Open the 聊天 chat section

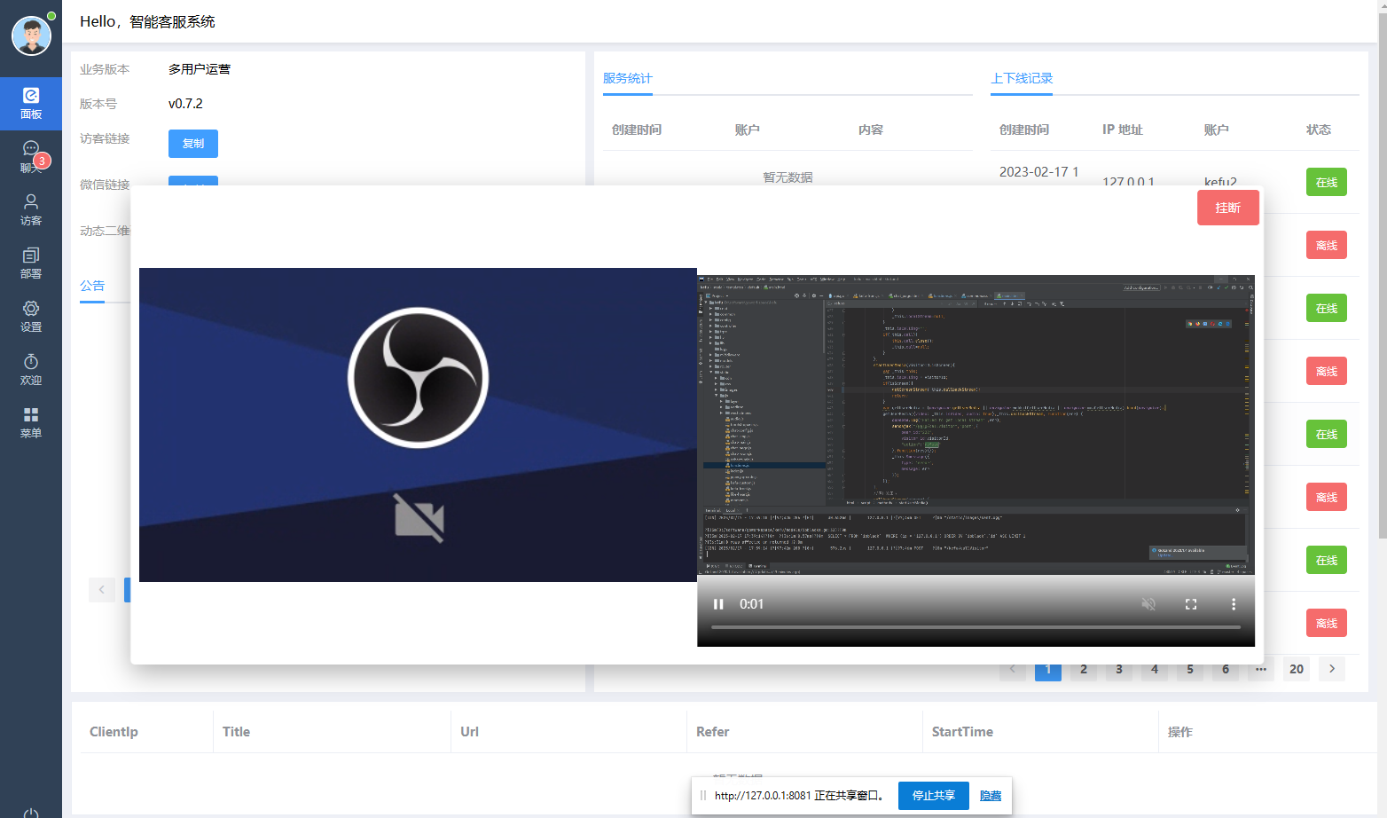31,157
